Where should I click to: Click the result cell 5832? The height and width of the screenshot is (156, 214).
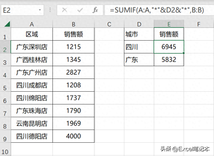pyautogui.click(x=169, y=60)
